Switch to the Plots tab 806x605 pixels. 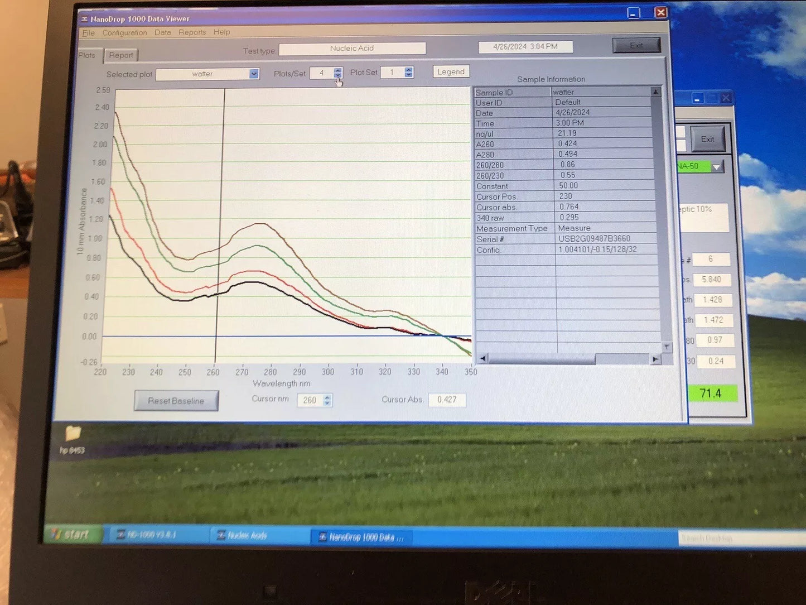coord(88,55)
